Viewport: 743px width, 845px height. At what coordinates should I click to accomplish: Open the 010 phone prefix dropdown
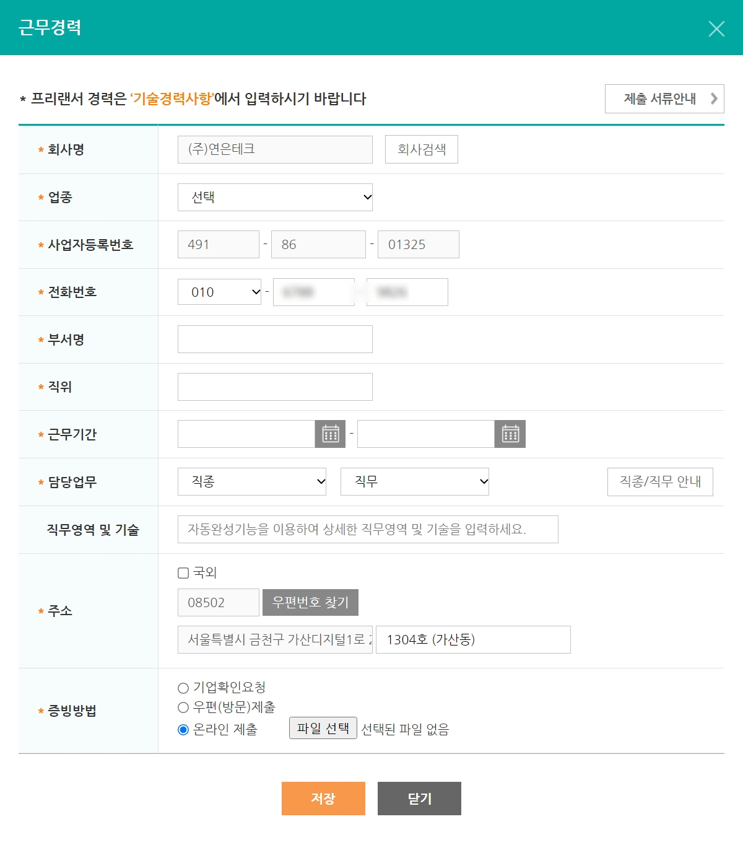pyautogui.click(x=219, y=292)
